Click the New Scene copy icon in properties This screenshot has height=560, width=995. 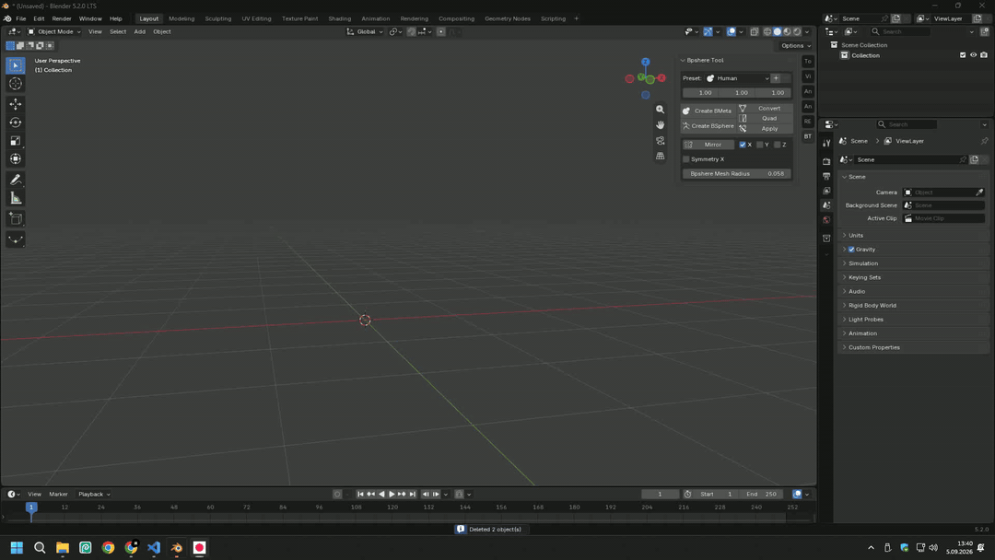point(974,160)
